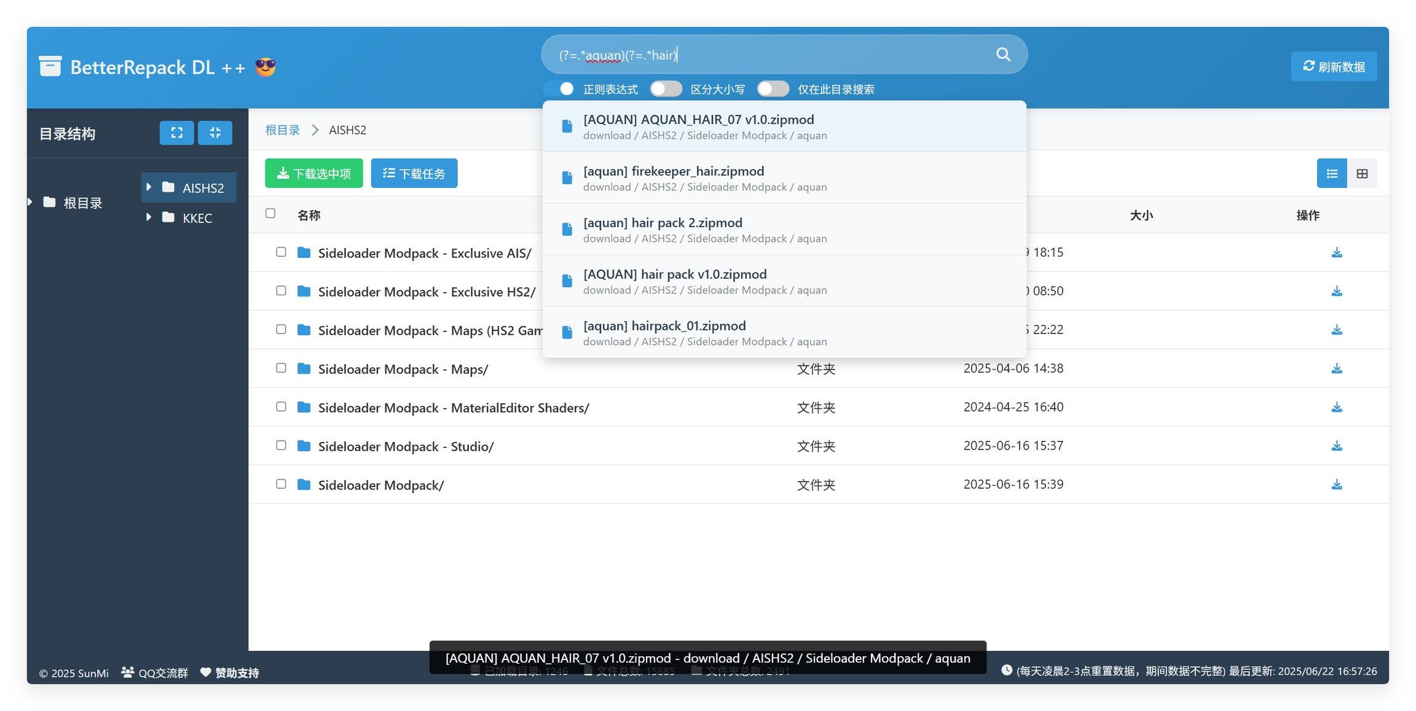Open the download tasks button

tap(414, 174)
